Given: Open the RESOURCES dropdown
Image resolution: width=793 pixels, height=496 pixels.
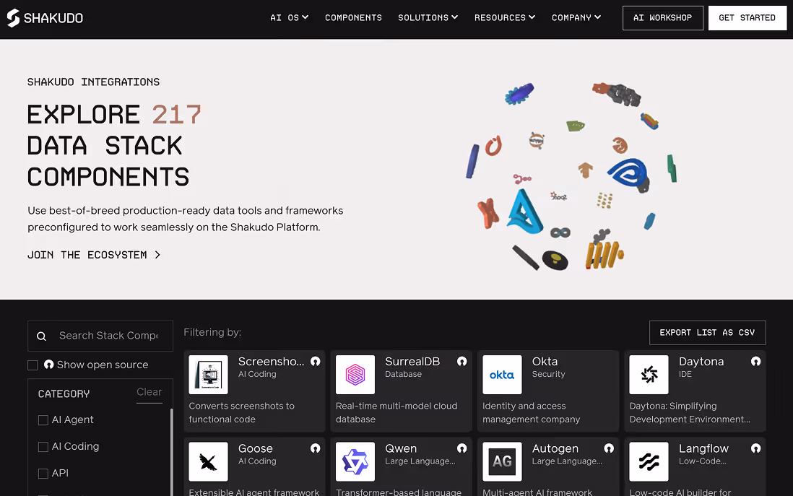Looking at the screenshot, I should click(504, 18).
